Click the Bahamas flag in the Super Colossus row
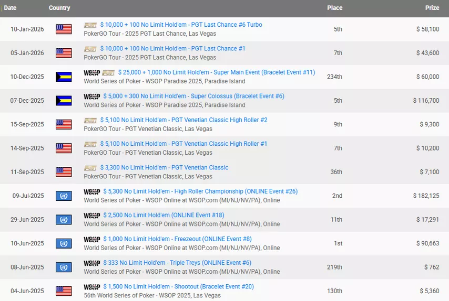The image size is (449, 301). (64, 101)
